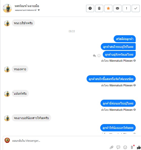Open ทศกัณฑ์ หลายมือ profile picture in header

coord(7,8)
